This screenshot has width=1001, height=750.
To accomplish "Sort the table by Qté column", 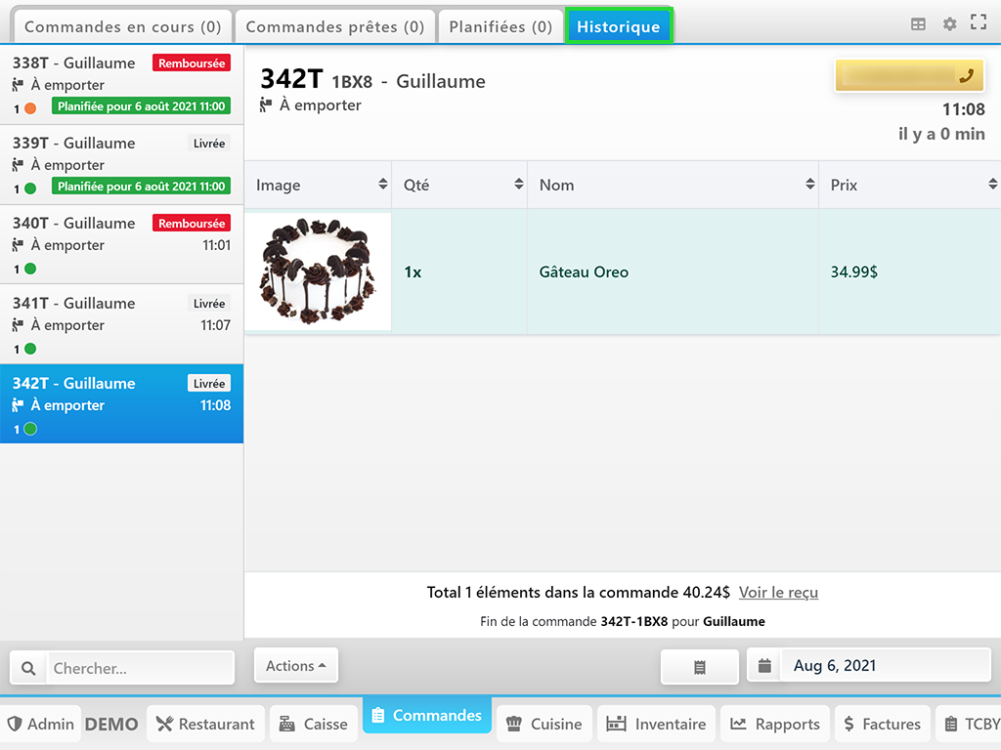I will coord(458,185).
